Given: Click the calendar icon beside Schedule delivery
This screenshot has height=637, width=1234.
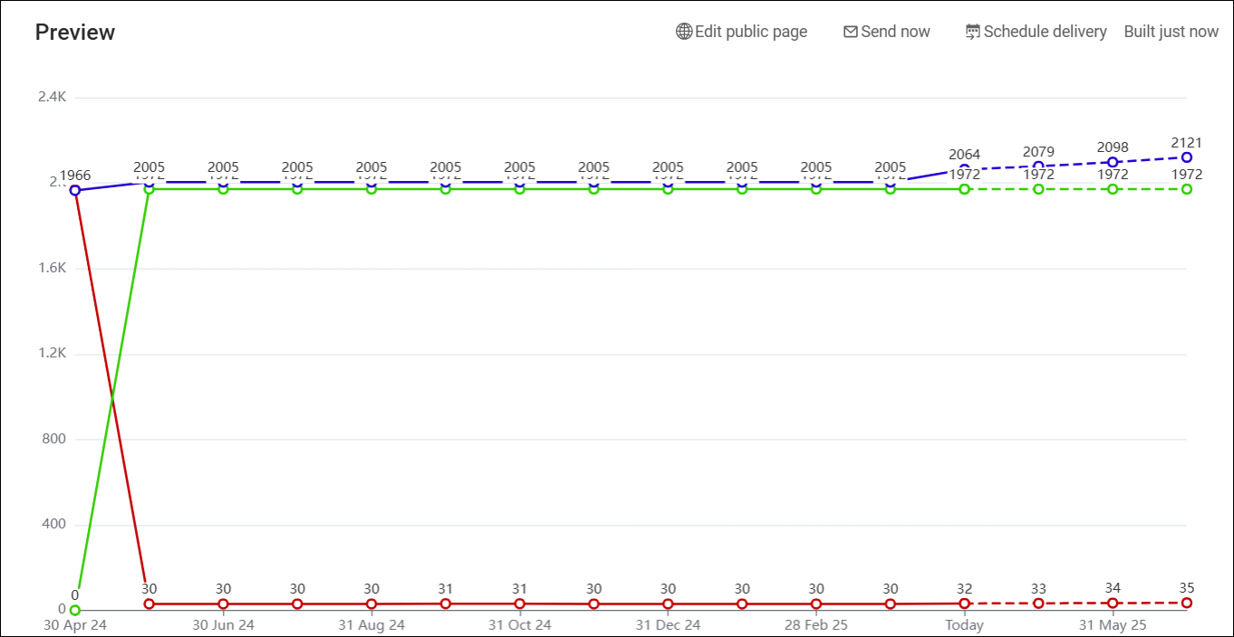Looking at the screenshot, I should click(x=972, y=32).
